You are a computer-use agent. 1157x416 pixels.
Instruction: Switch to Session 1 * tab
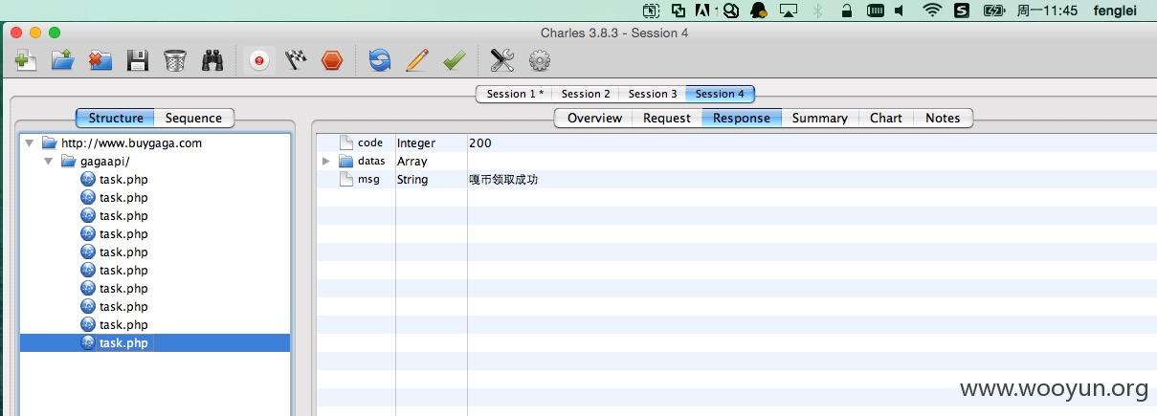(515, 94)
